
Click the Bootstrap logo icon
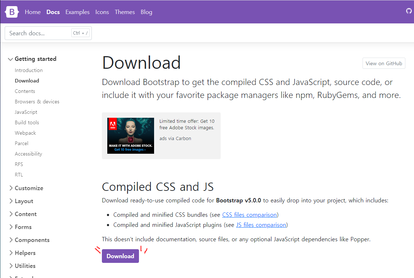point(12,12)
